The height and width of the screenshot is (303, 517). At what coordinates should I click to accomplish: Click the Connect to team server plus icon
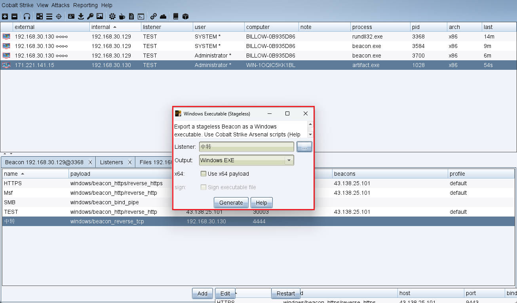(5, 16)
